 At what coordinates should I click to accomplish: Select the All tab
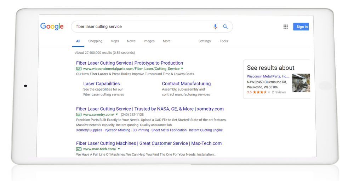[x=78, y=41]
